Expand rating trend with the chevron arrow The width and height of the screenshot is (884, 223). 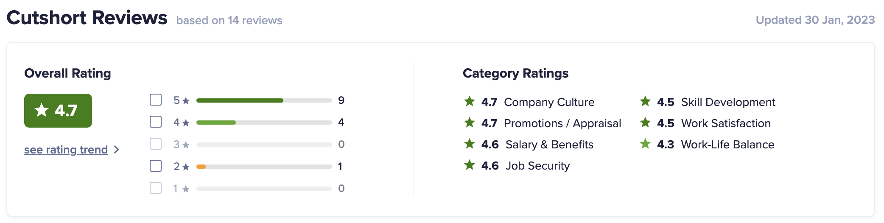(x=117, y=150)
